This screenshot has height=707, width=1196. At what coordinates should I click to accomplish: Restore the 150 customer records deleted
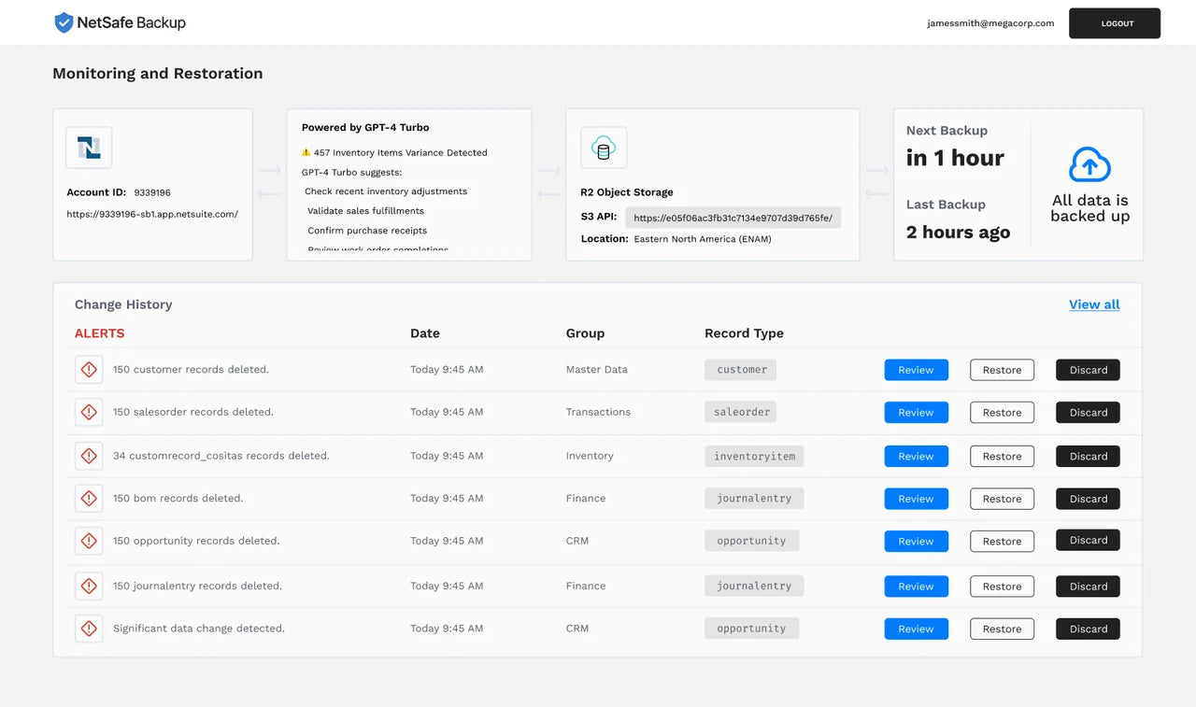pyautogui.click(x=1002, y=370)
